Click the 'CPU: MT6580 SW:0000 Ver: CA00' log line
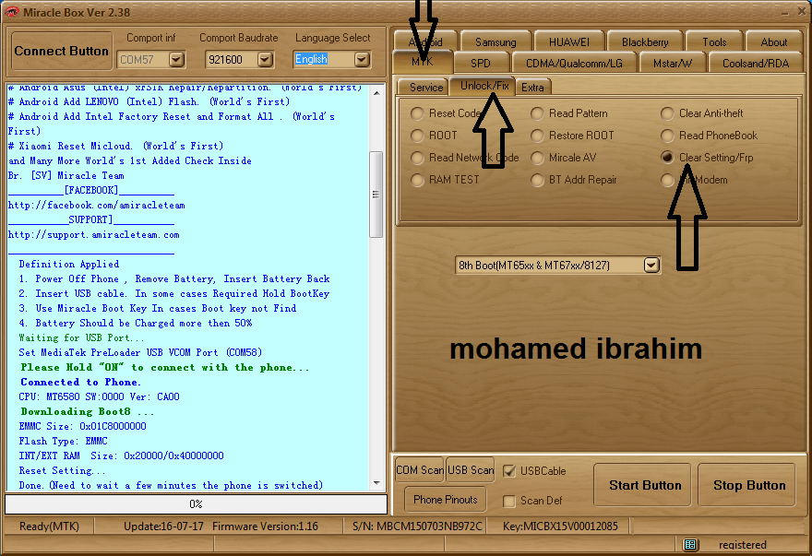The width and height of the screenshot is (812, 556). pyautogui.click(x=100, y=396)
